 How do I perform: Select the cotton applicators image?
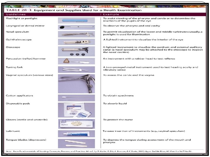pos(76,98)
